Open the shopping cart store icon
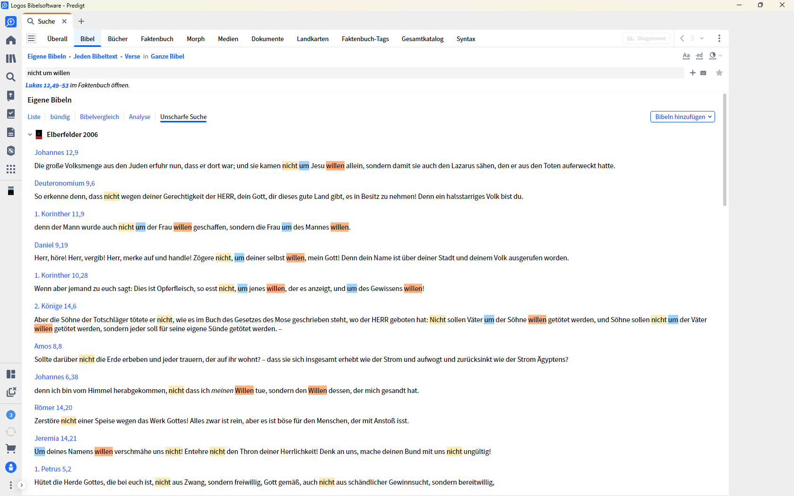Viewport: 794px width, 496px height. pyautogui.click(x=11, y=449)
